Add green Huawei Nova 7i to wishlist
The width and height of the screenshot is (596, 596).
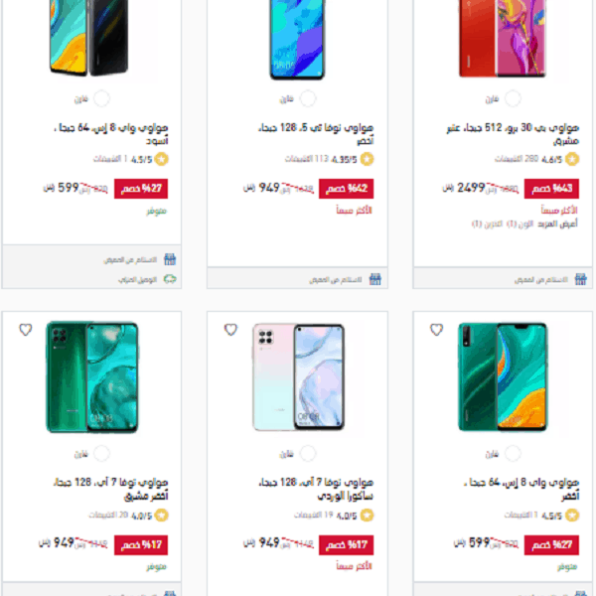(26, 330)
